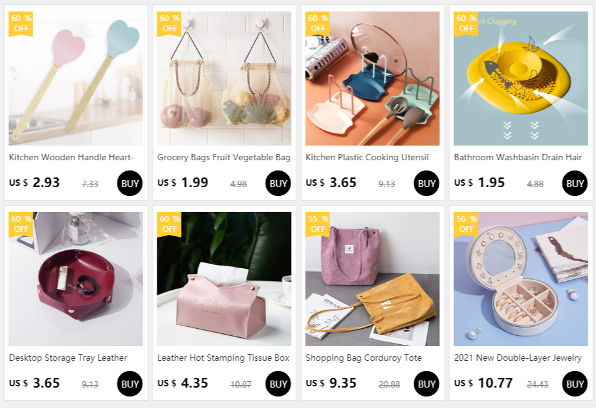Click BUY for Bathroom Washbasin Drain Hair catcher
This screenshot has height=408, width=596.
pos(575,183)
